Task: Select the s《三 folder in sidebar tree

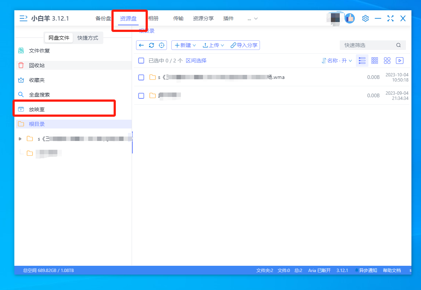Action: [x=79, y=138]
